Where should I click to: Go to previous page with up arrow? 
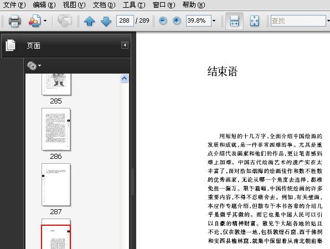point(89,21)
